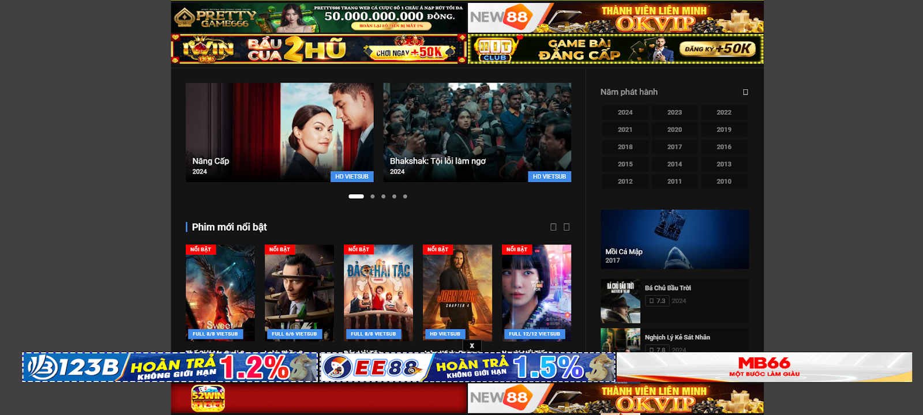
Task: Open poster labeled FULL 12/12 VIETSUB
Action: point(536,293)
